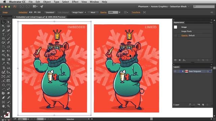Image resolution: width=216 pixels, height=121 pixels.
Task: Click the Image Trace button
Action: (78, 12)
